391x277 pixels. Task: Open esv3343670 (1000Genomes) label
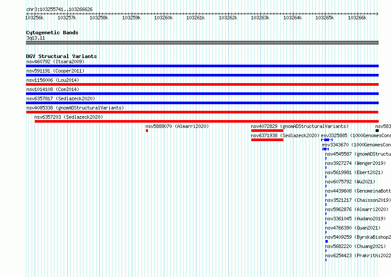pyautogui.click(x=356, y=145)
